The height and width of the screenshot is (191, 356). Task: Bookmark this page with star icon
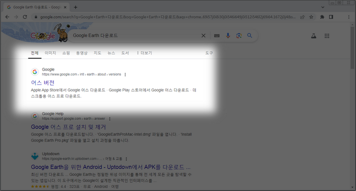pyautogui.click(x=311, y=17)
